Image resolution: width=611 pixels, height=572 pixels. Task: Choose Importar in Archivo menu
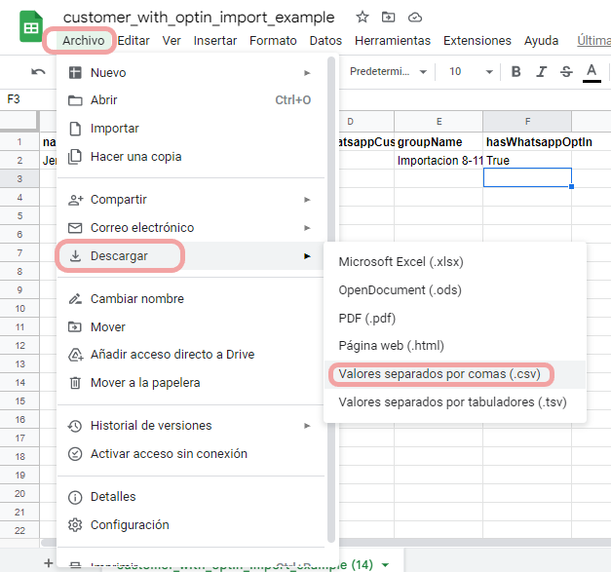pyautogui.click(x=191, y=129)
